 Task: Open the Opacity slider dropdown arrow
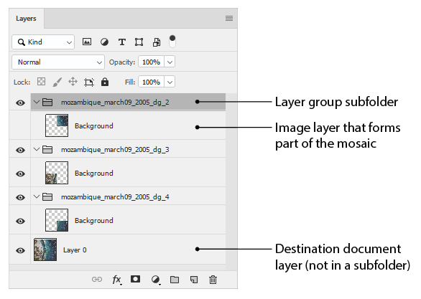[170, 62]
